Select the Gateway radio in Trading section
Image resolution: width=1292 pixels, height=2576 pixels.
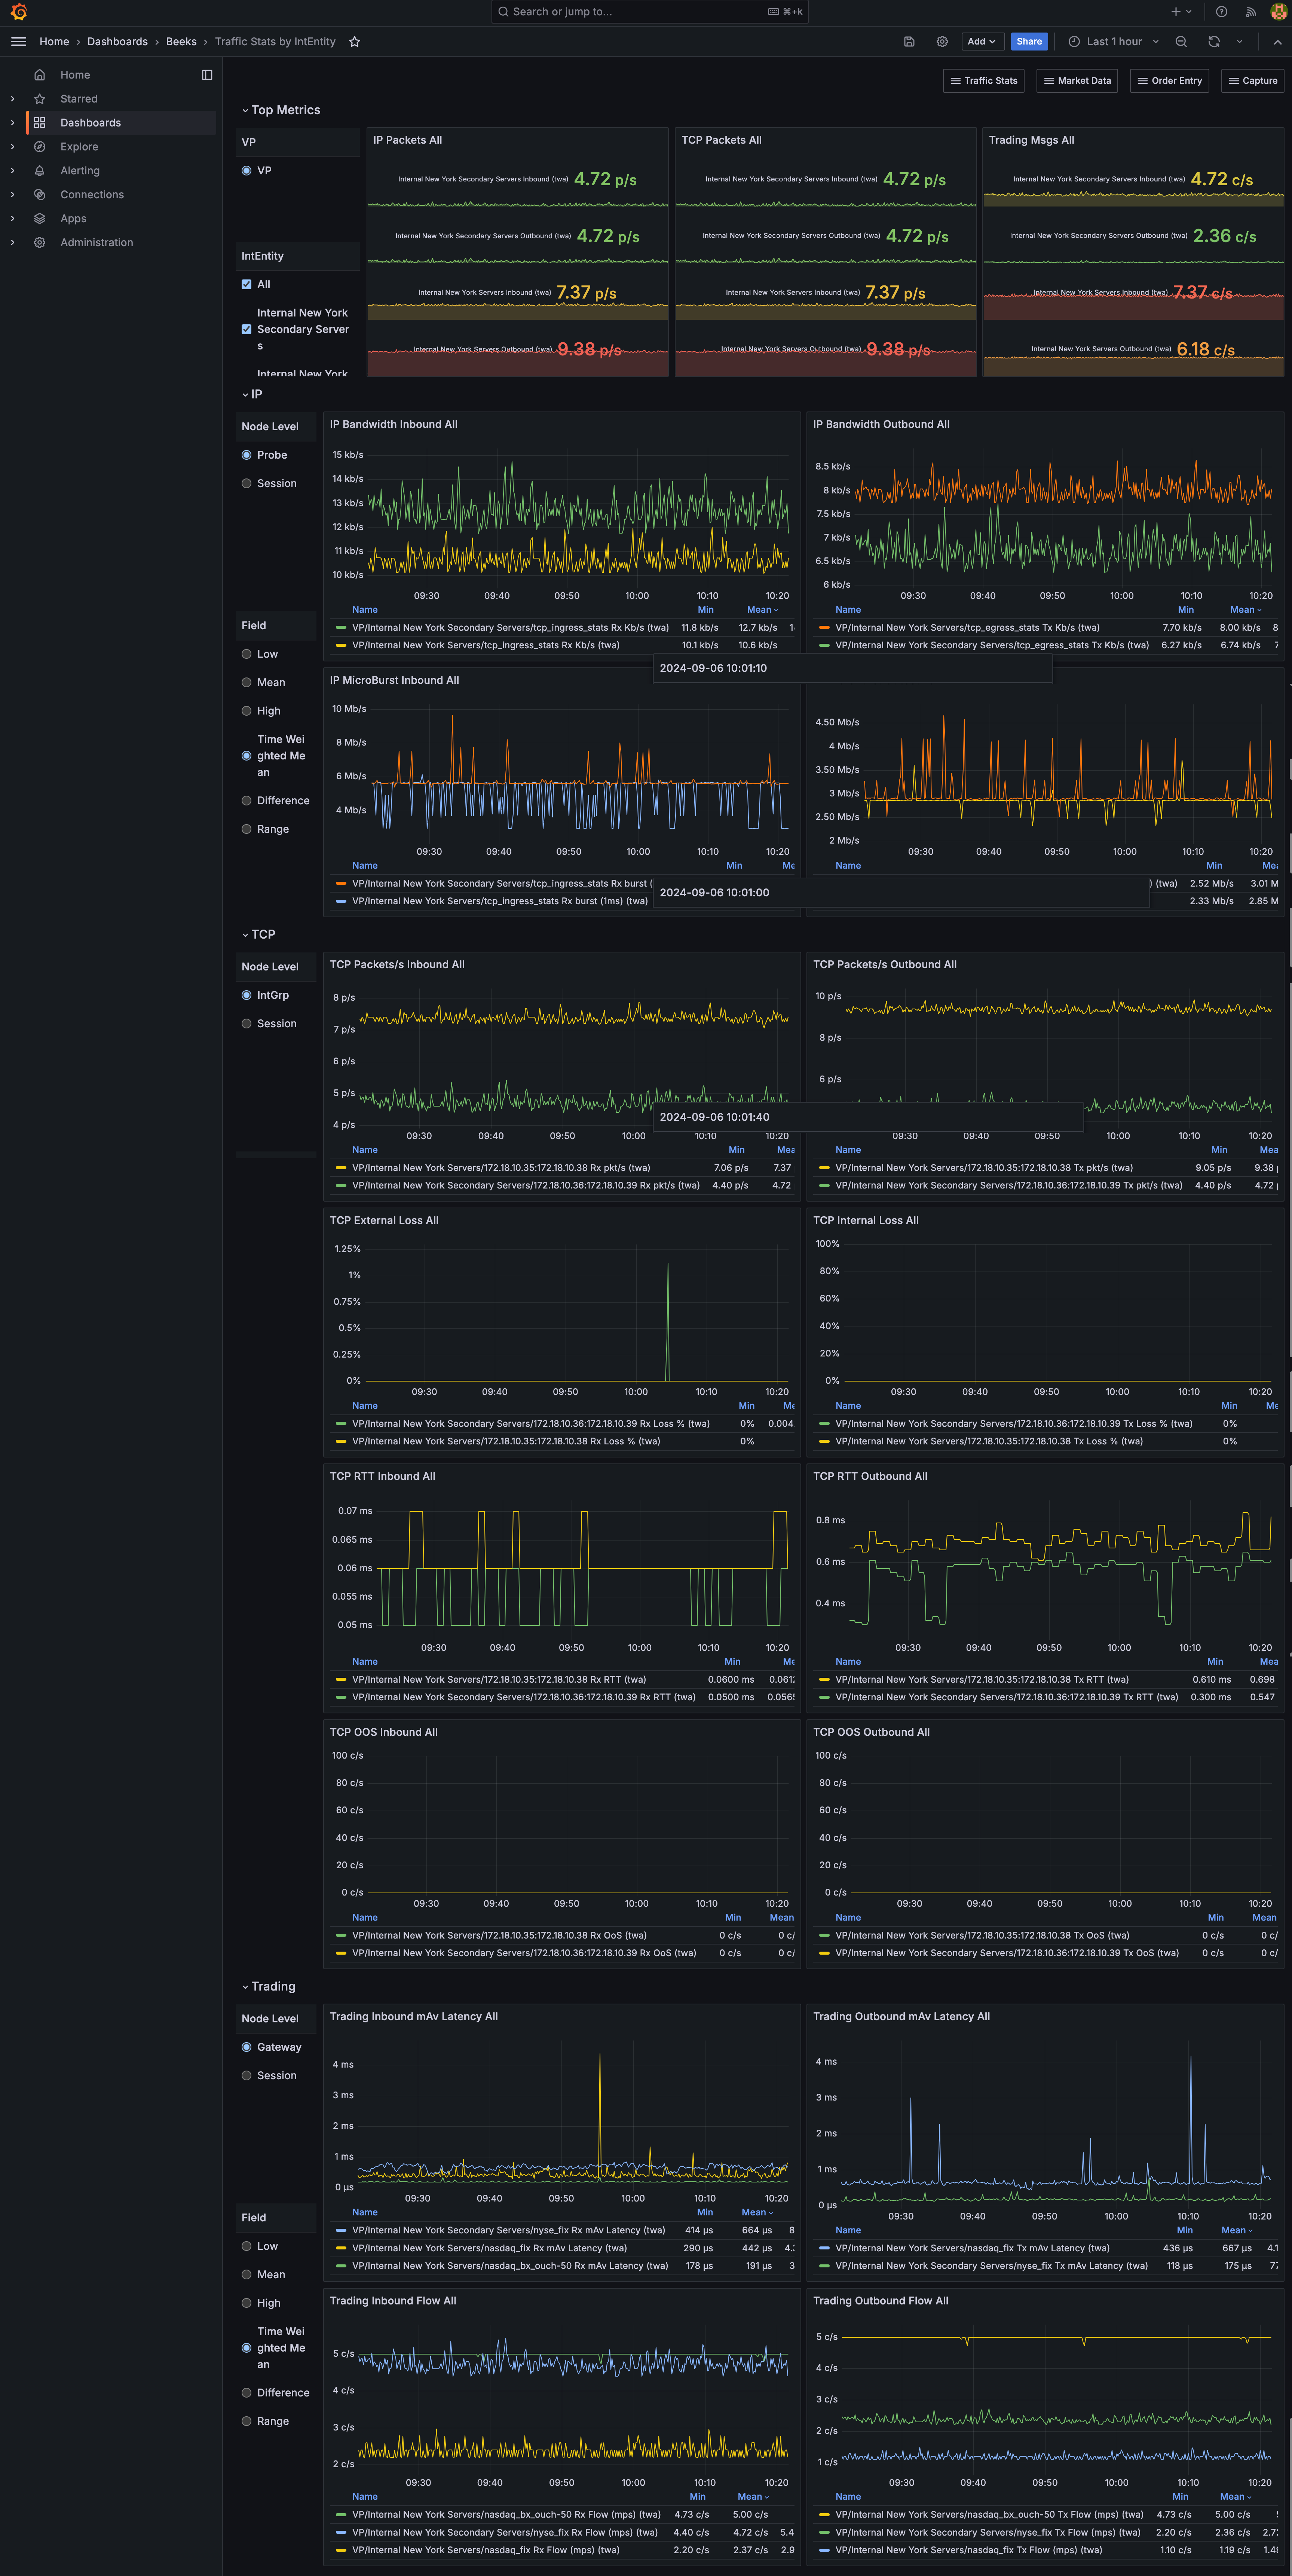247,2047
